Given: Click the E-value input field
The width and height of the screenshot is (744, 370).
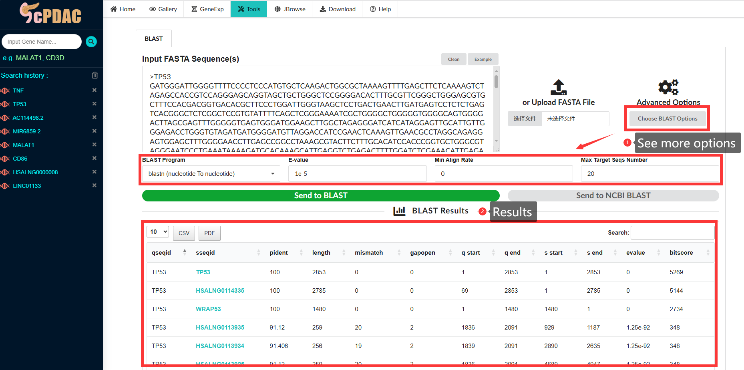Looking at the screenshot, I should click(x=357, y=174).
